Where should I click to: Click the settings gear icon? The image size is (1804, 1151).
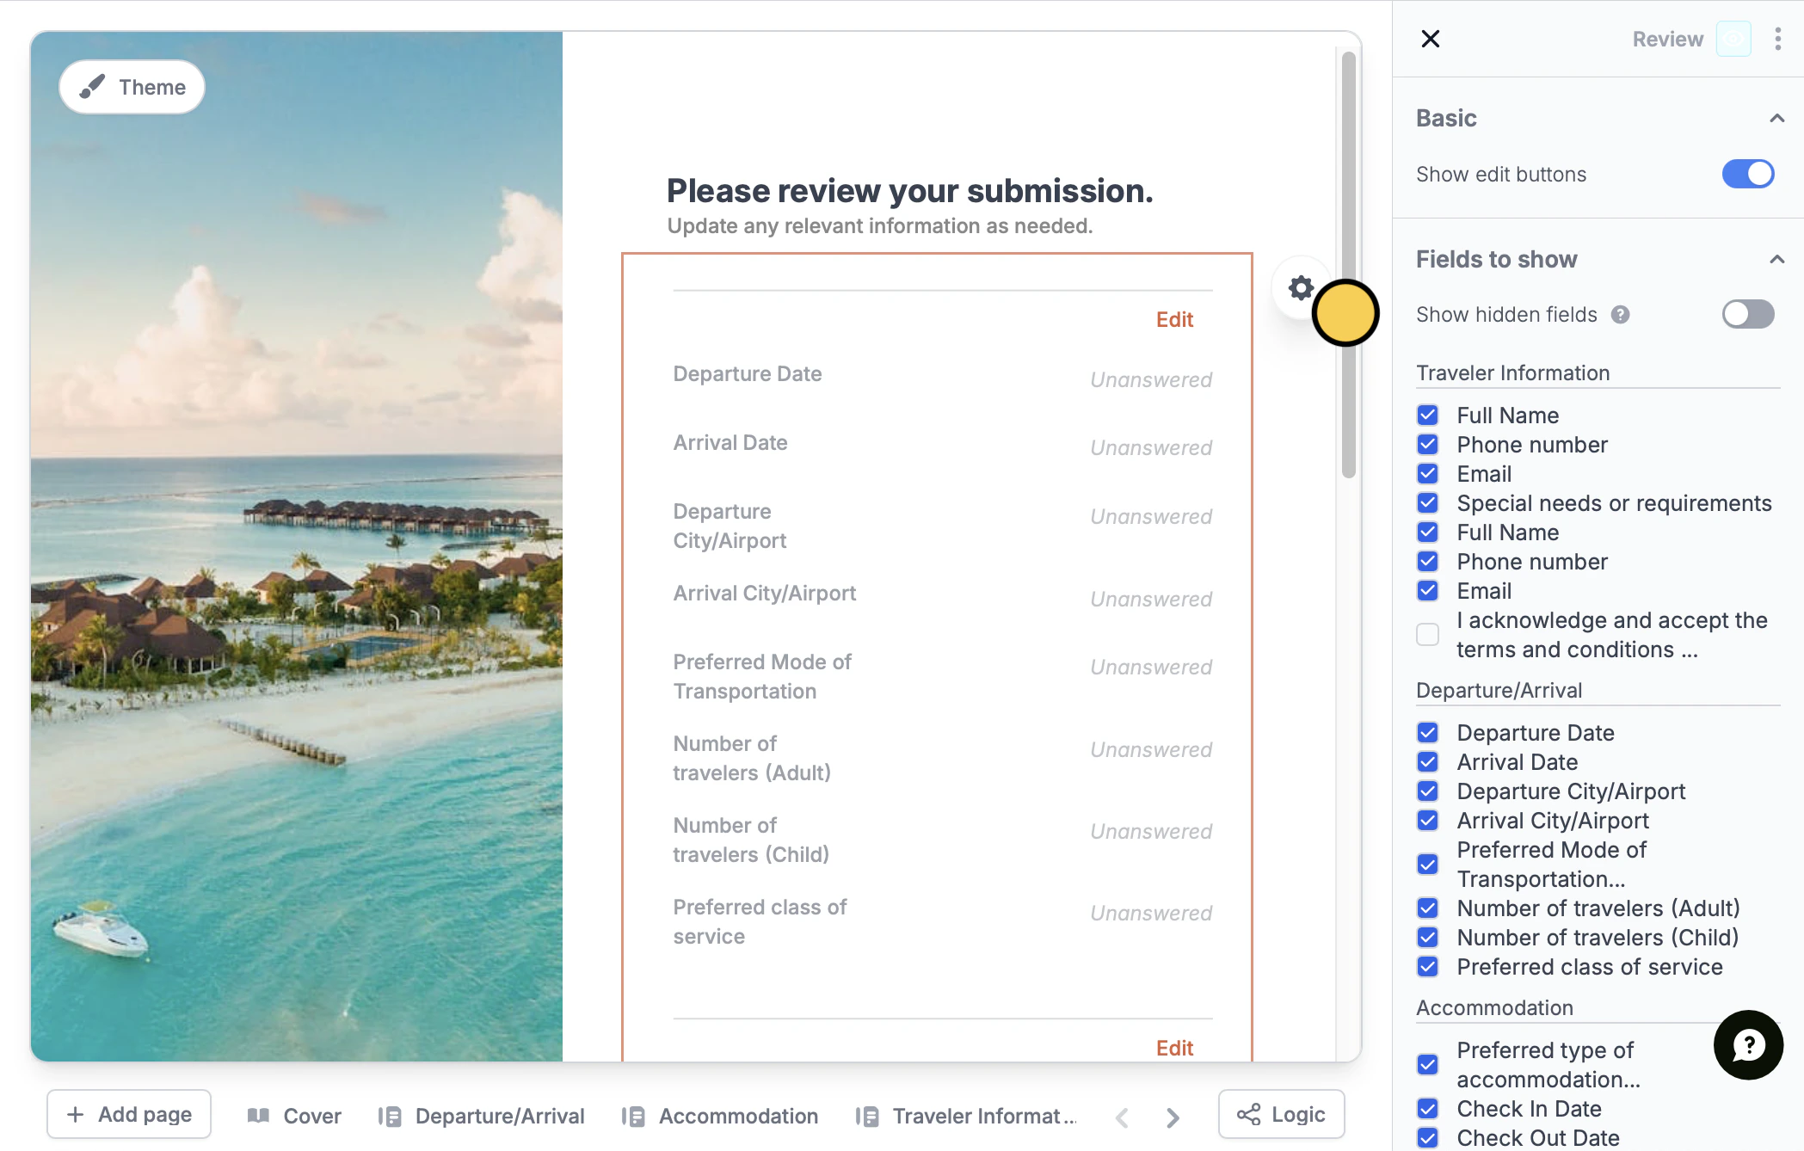tap(1301, 288)
